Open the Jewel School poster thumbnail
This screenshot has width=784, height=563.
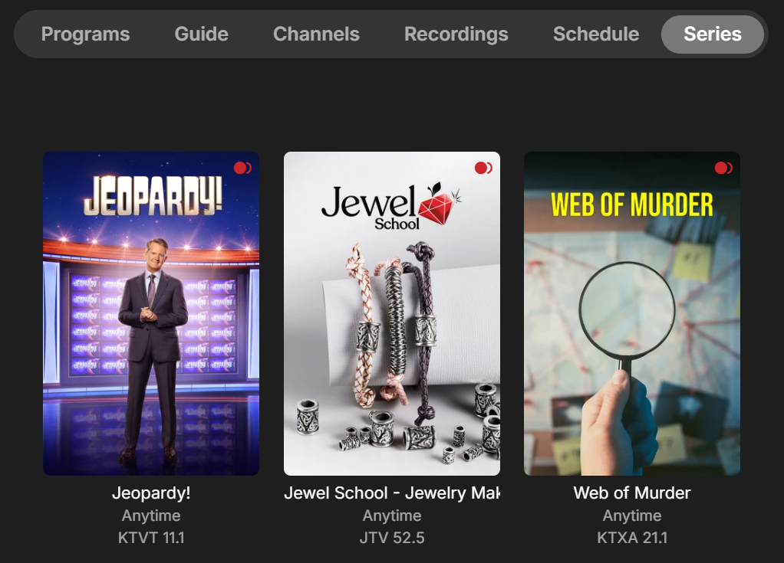pos(392,313)
